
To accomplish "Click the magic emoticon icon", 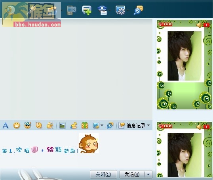I will tap(28, 125).
